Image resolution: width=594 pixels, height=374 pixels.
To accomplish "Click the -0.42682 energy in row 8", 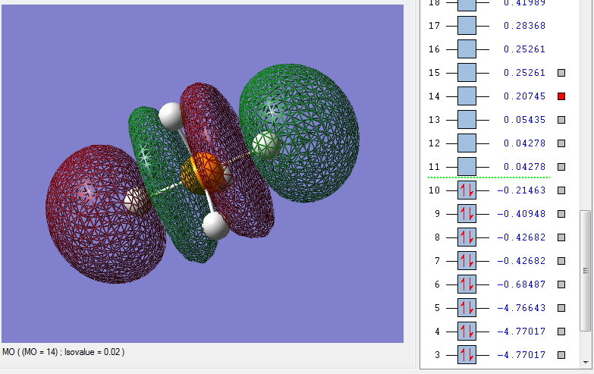I will (x=521, y=237).
